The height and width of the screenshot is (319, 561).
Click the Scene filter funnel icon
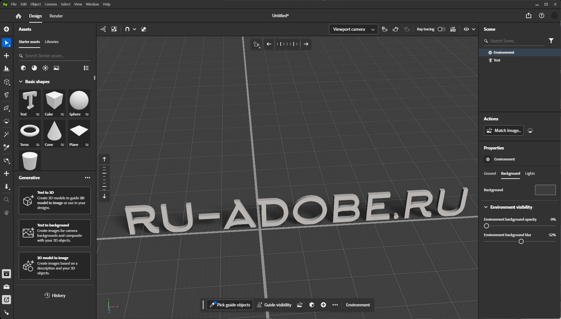click(x=551, y=41)
